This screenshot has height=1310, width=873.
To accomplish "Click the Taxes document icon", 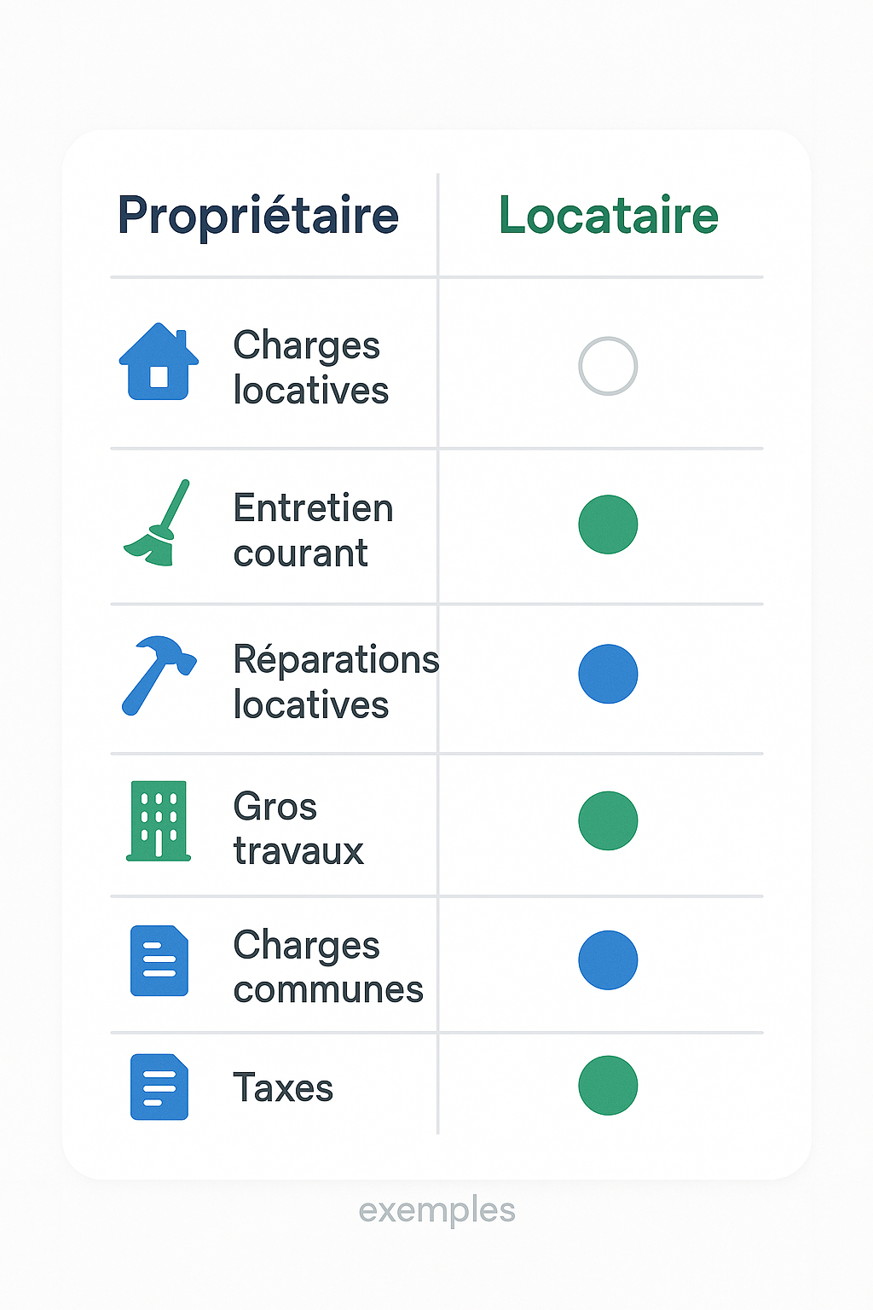I will (159, 1087).
